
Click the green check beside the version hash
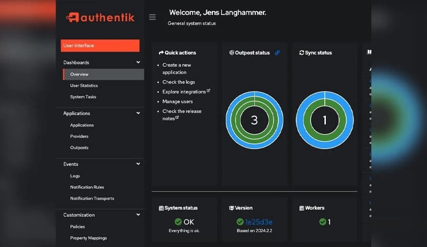tap(240, 221)
